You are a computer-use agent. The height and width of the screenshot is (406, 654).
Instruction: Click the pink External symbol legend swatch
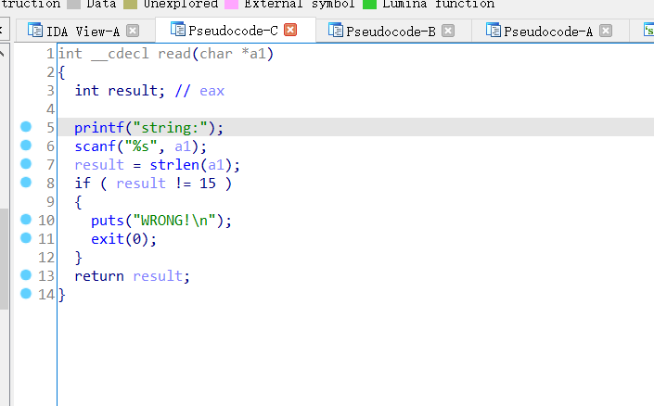point(231,5)
